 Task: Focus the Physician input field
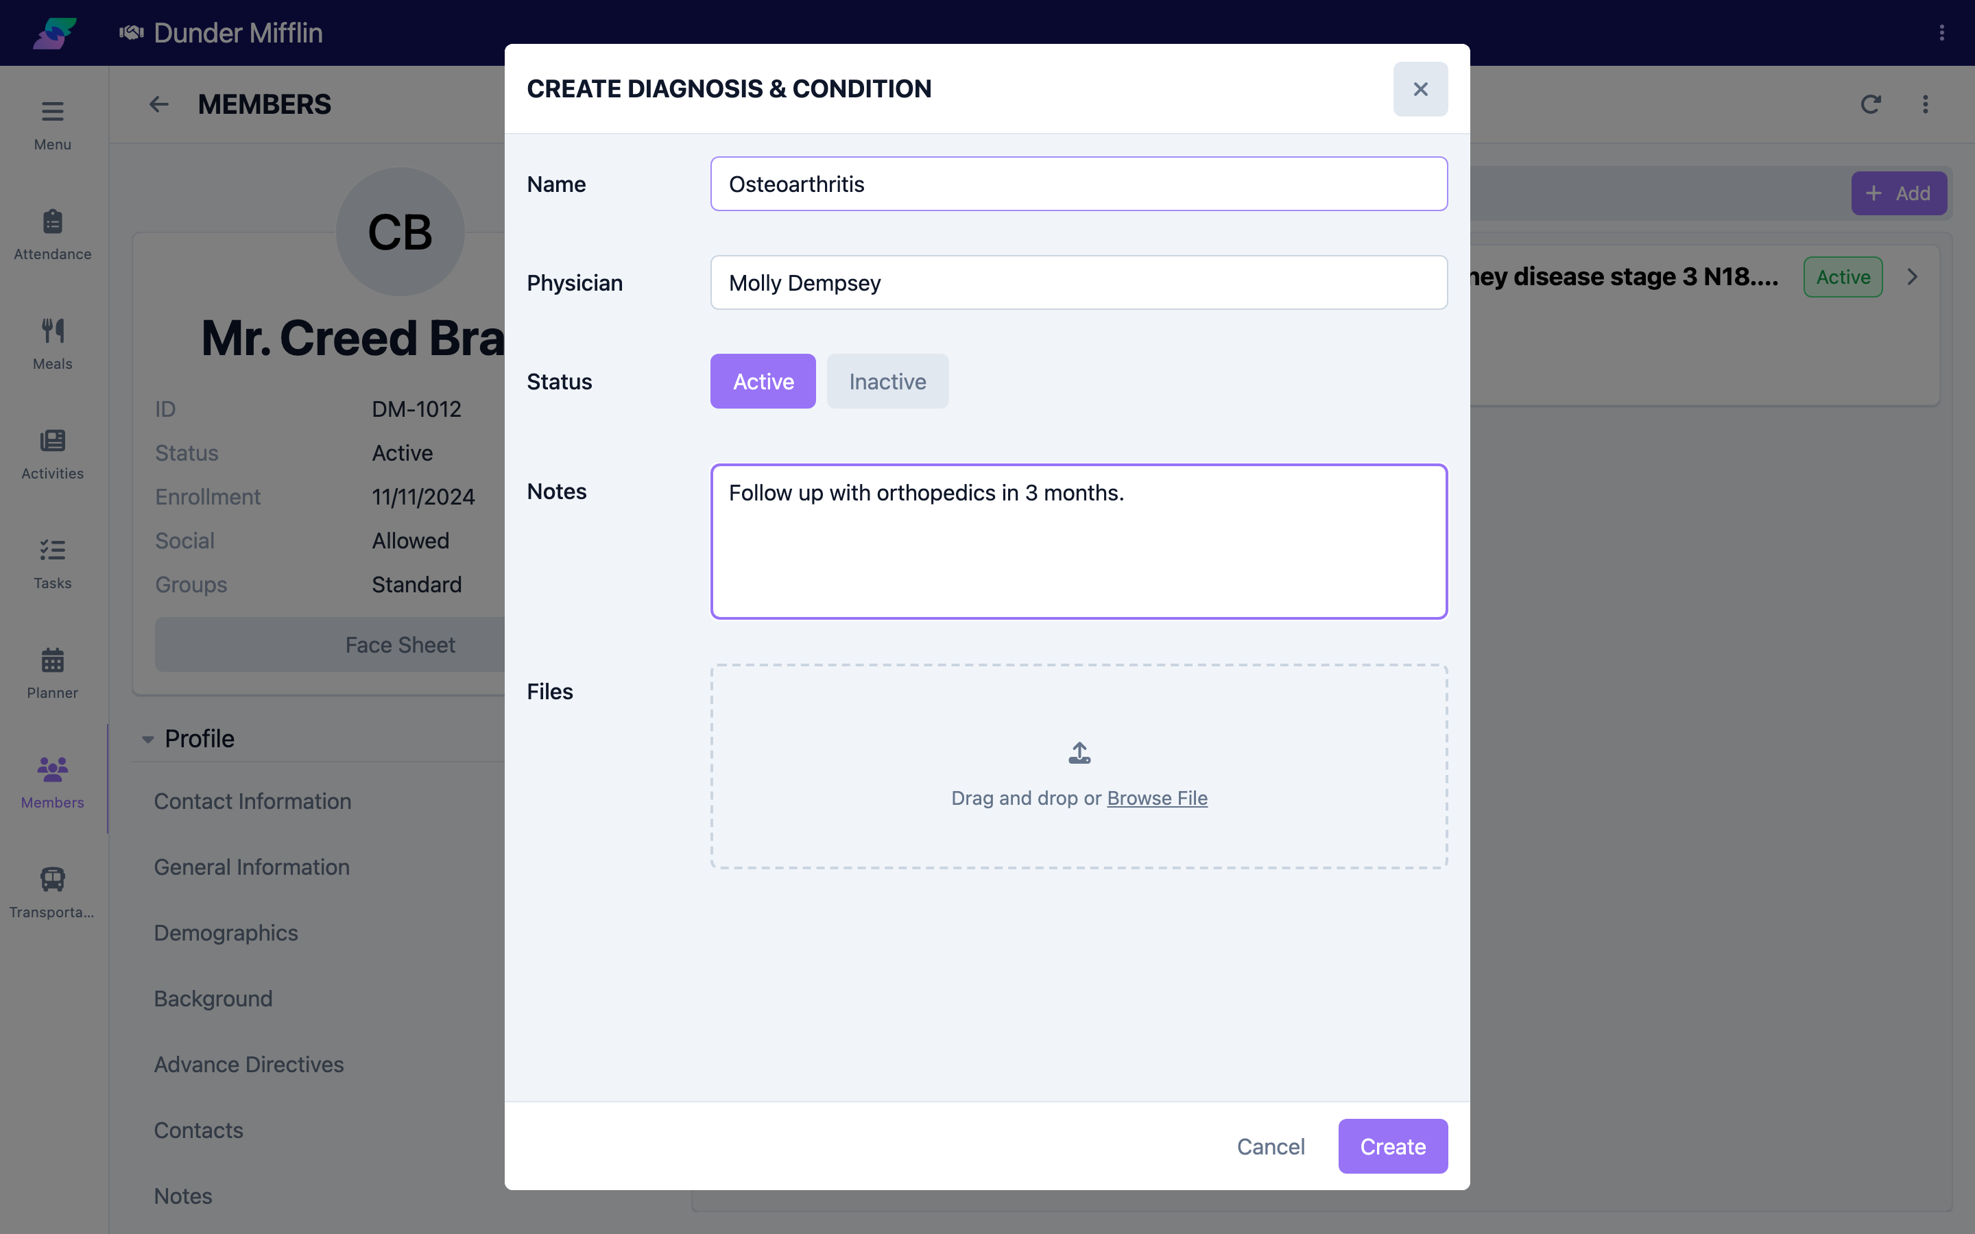coord(1079,282)
